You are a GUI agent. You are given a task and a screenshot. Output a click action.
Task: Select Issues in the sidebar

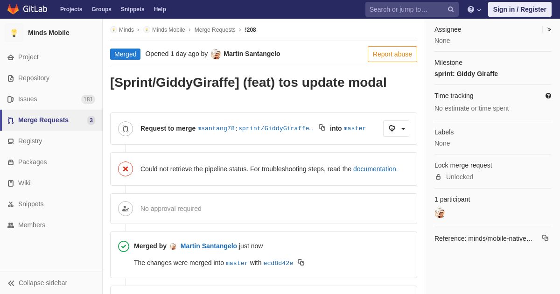point(51,99)
